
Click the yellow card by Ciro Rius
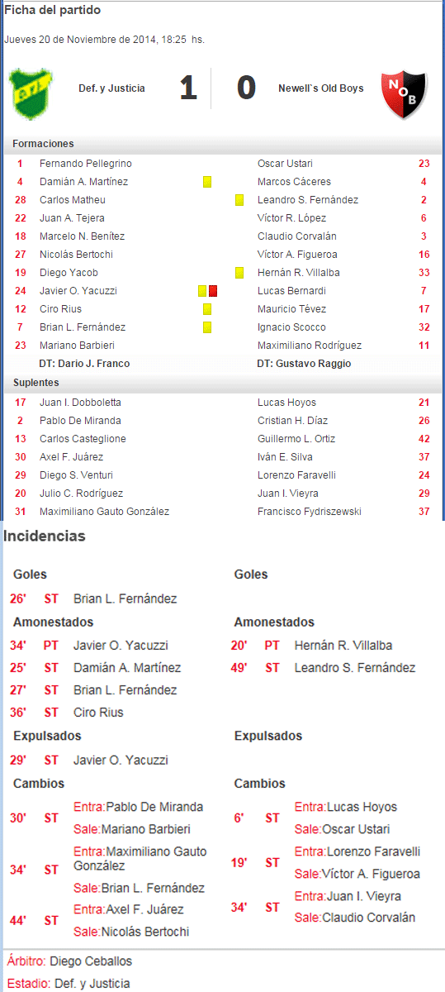tap(206, 309)
